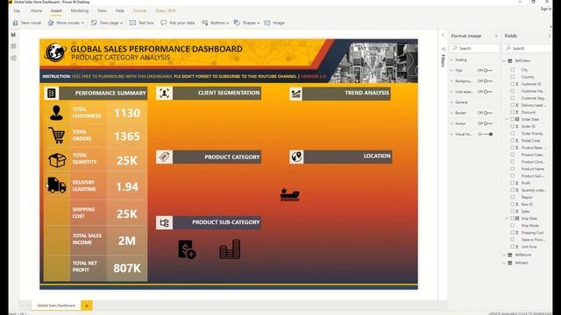Expand the tblUsers table
This screenshot has width=561, height=315.
point(505,262)
